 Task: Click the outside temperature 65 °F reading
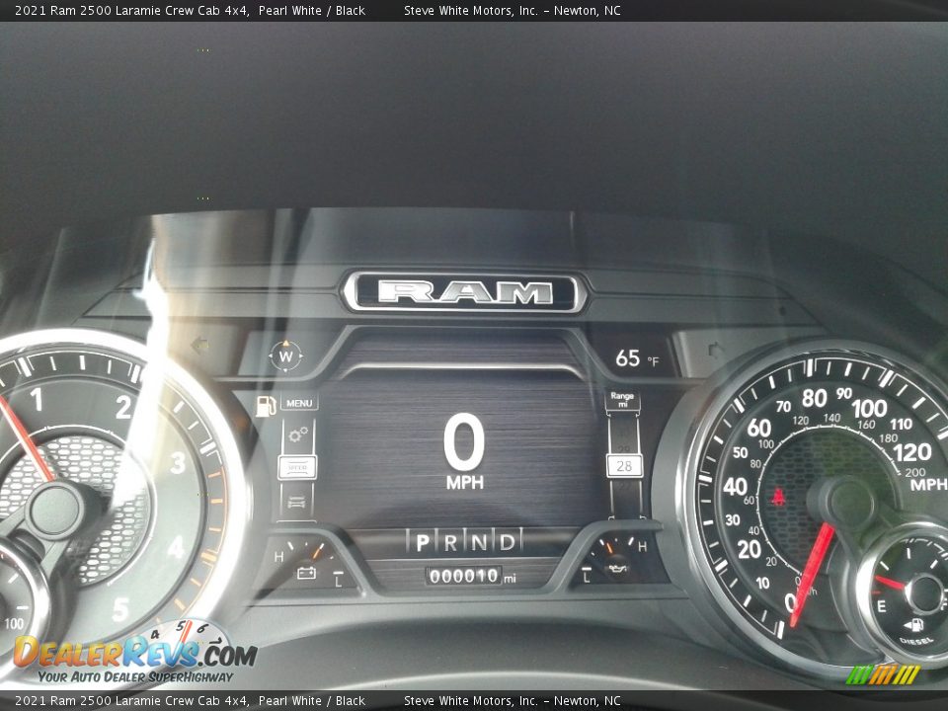coord(637,358)
